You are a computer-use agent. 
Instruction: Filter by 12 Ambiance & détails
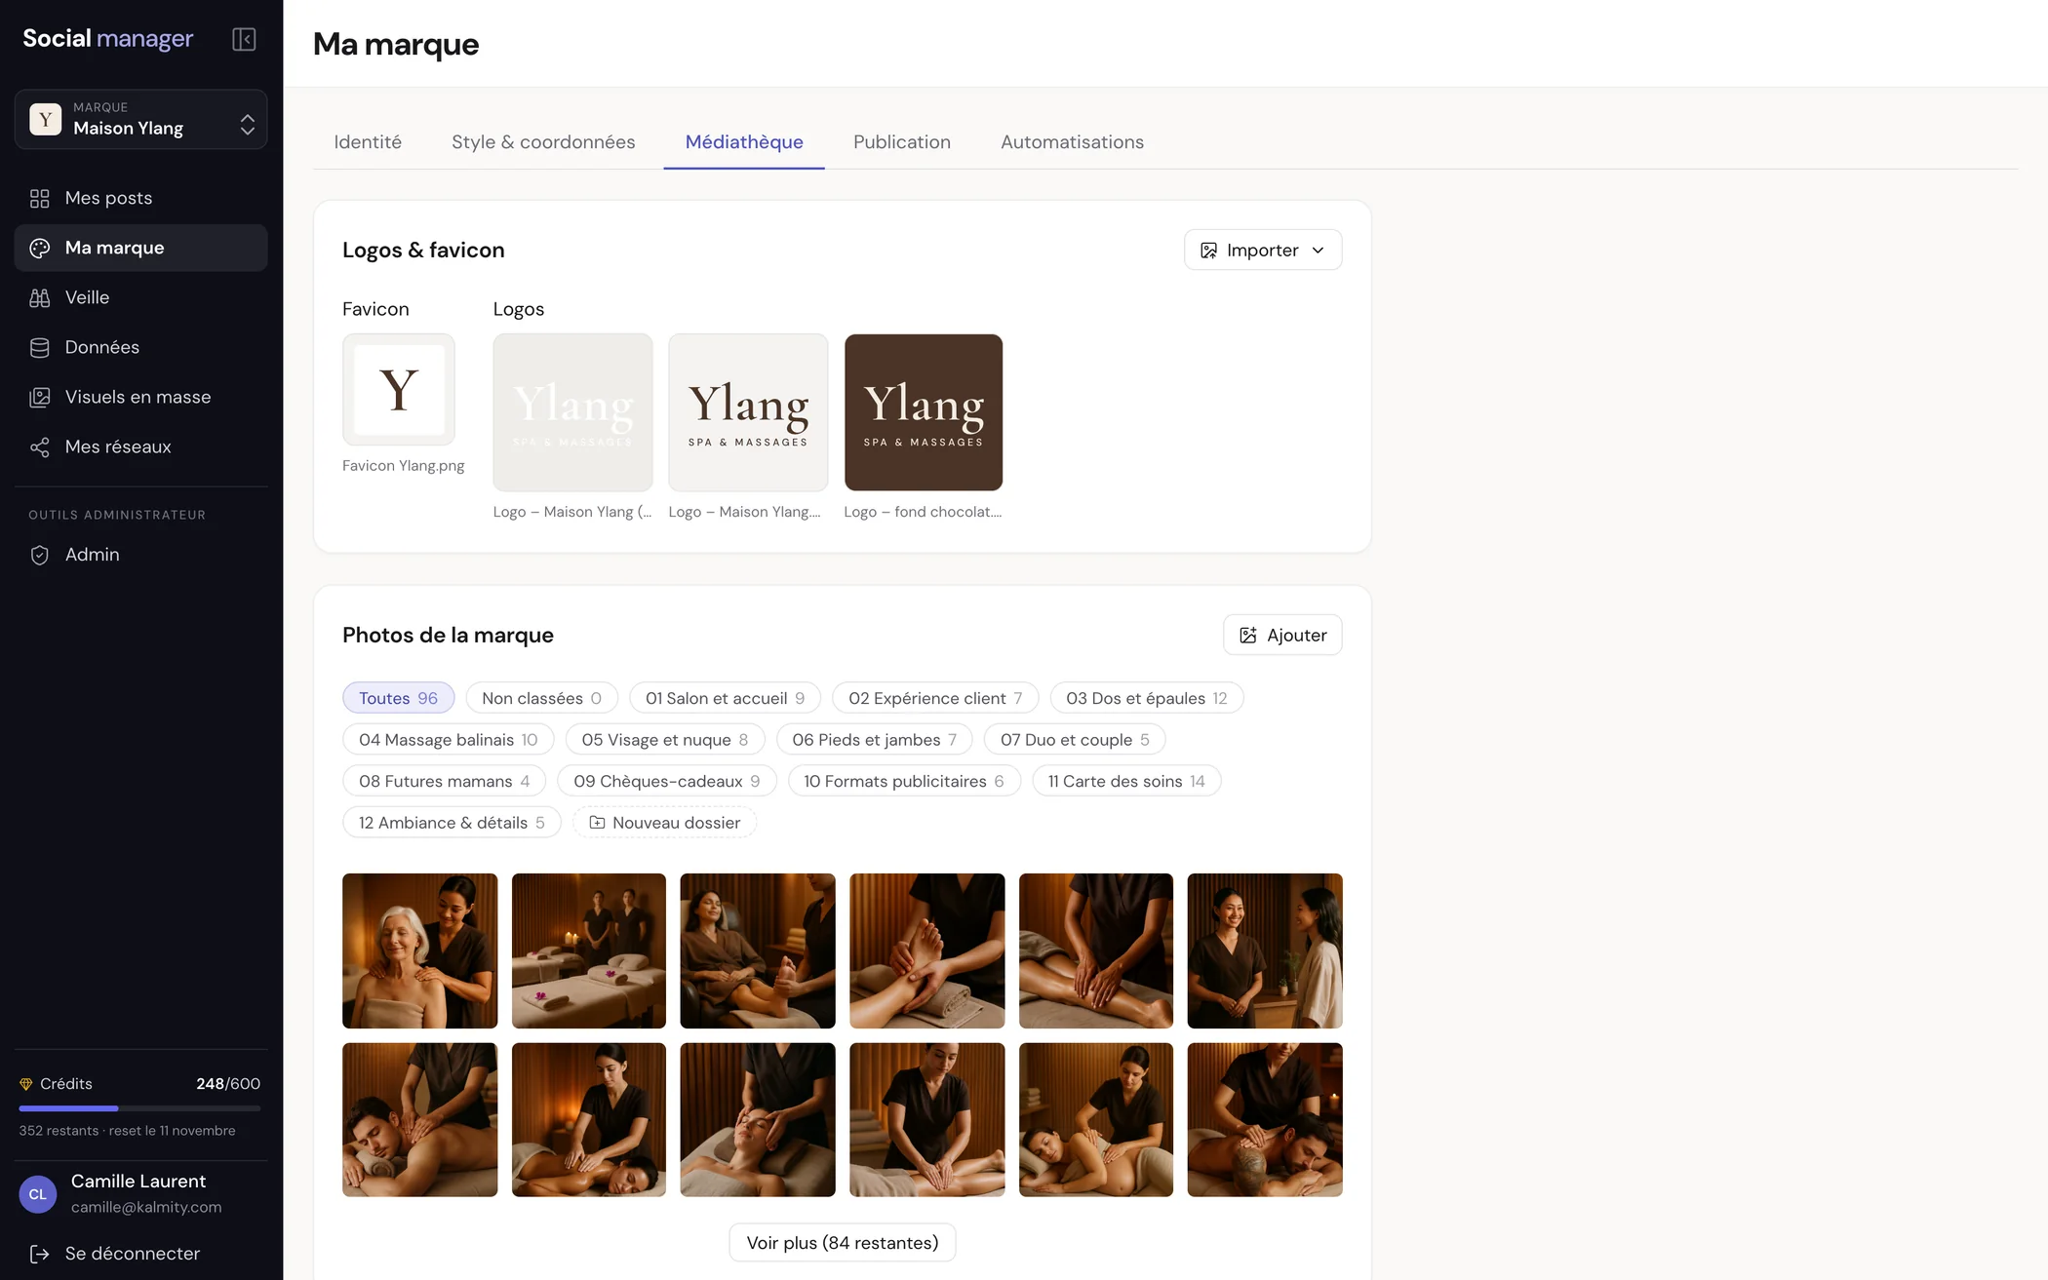[x=452, y=823]
